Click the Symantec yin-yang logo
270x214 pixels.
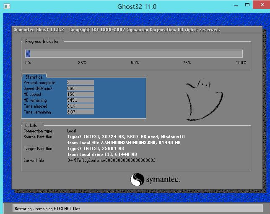coord(137,180)
